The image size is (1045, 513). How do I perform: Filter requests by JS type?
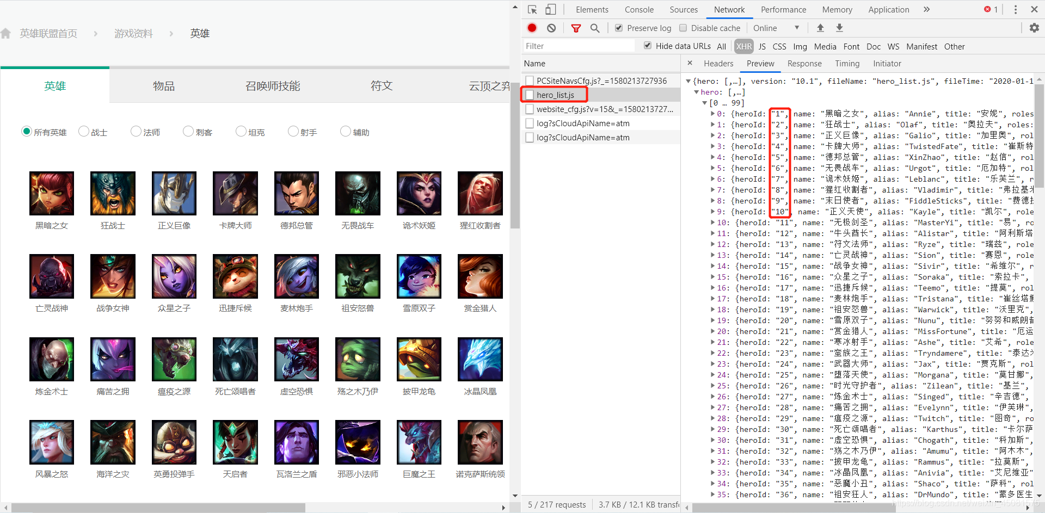[x=762, y=46]
